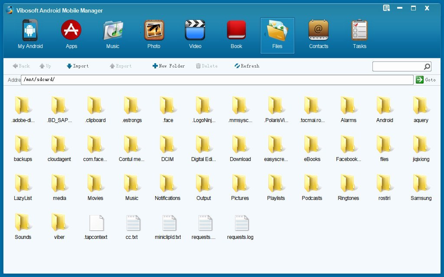Select the jiqixiong folder
Screen dimensions: 444x277
[421, 149]
